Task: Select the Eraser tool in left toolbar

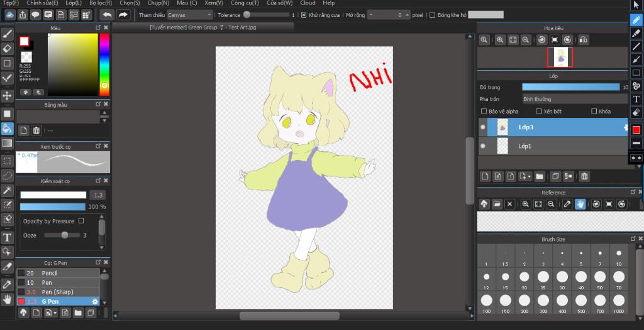Action: [7, 49]
